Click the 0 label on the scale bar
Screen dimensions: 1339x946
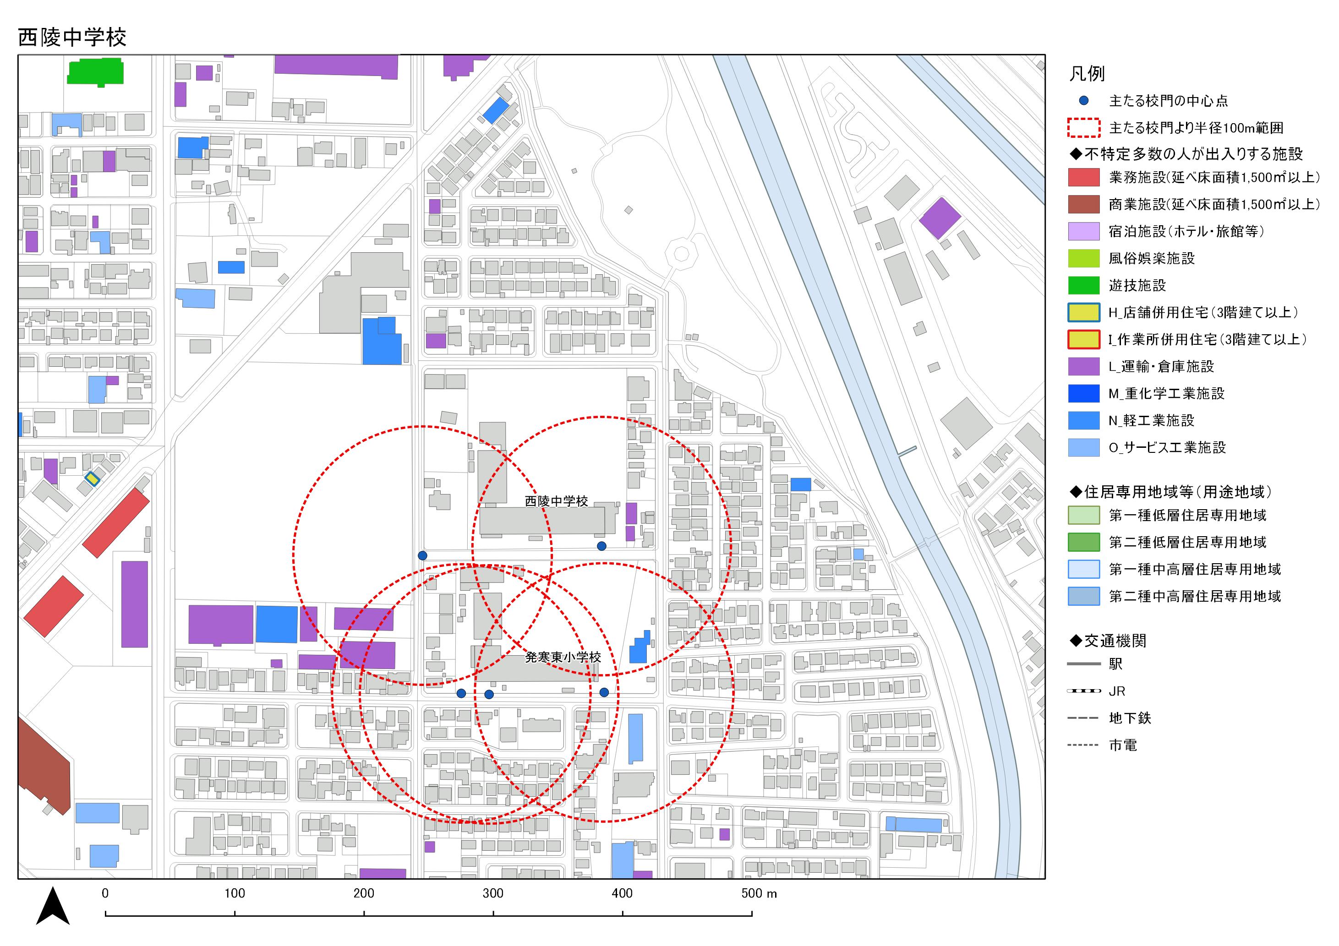click(105, 893)
